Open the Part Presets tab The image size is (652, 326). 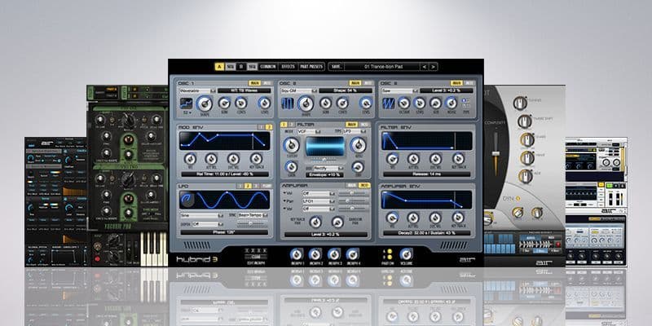[x=311, y=67]
